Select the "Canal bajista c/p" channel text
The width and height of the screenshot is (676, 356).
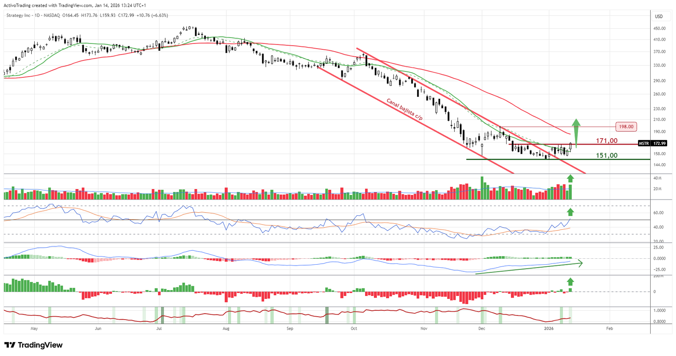[x=404, y=110]
